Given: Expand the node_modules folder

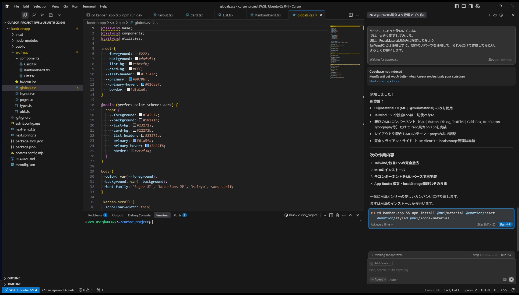Looking at the screenshot, I should click(27, 40).
